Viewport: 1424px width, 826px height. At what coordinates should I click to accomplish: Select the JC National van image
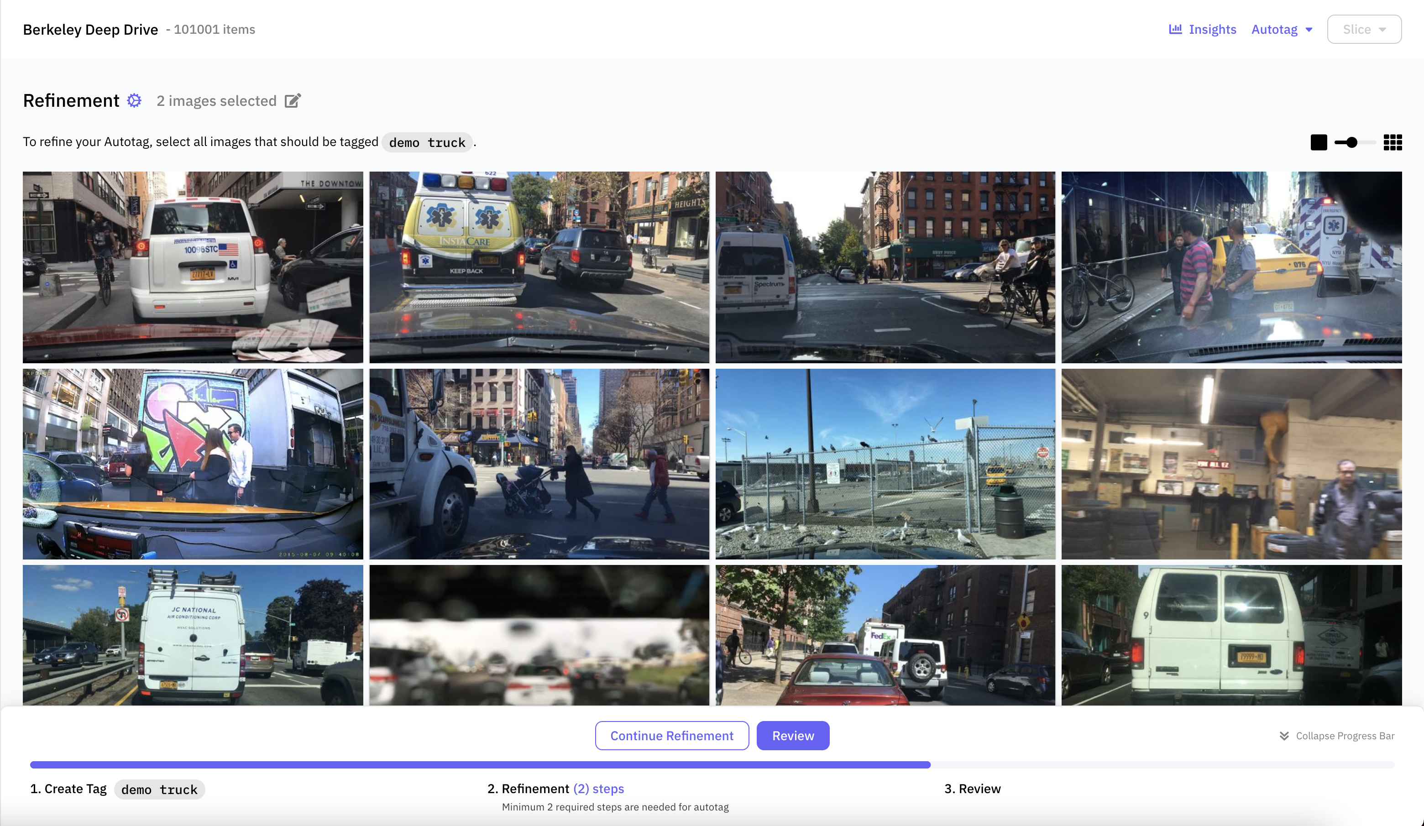[x=193, y=635]
